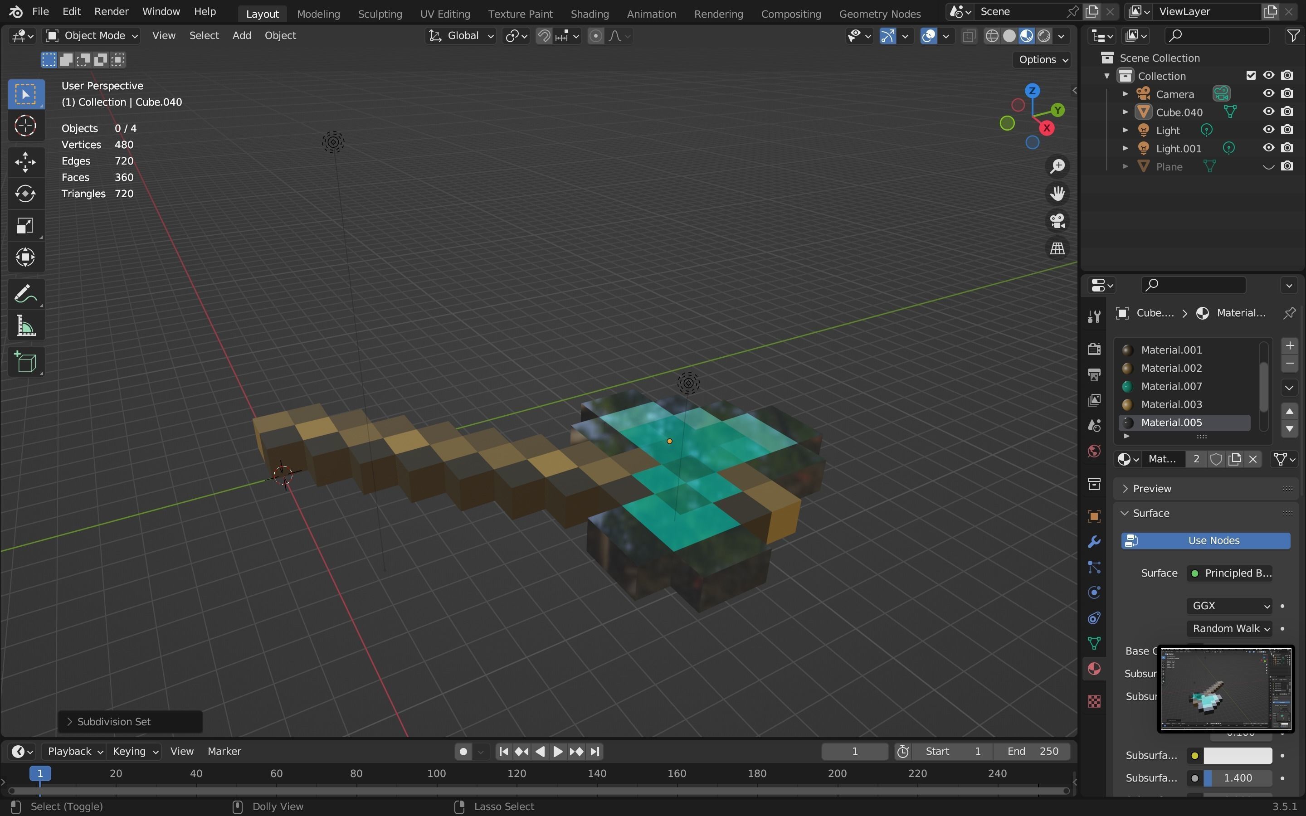This screenshot has height=816, width=1306.
Task: Open the Physics properties tab
Action: coord(1094,593)
